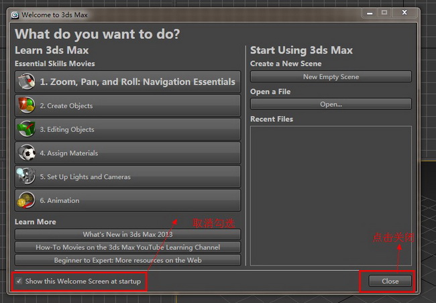The image size is (436, 303).
Task: Minimize the Welcome to 3ds Max window
Action: (370, 13)
